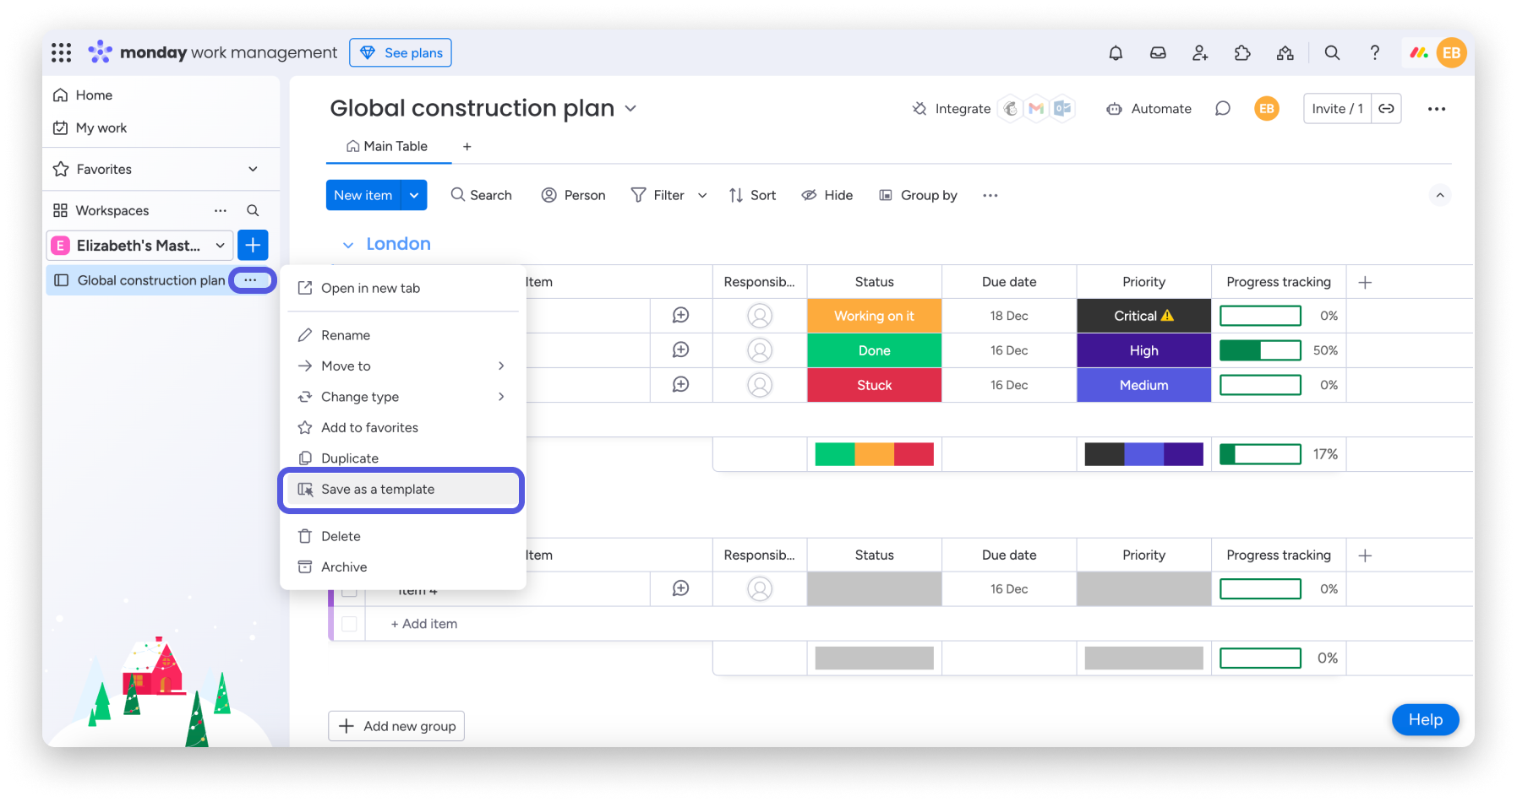The image size is (1517, 802).
Task: Click Save as a template
Action: click(x=402, y=490)
